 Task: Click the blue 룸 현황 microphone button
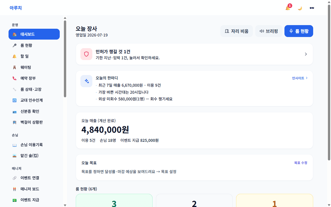[299, 31]
